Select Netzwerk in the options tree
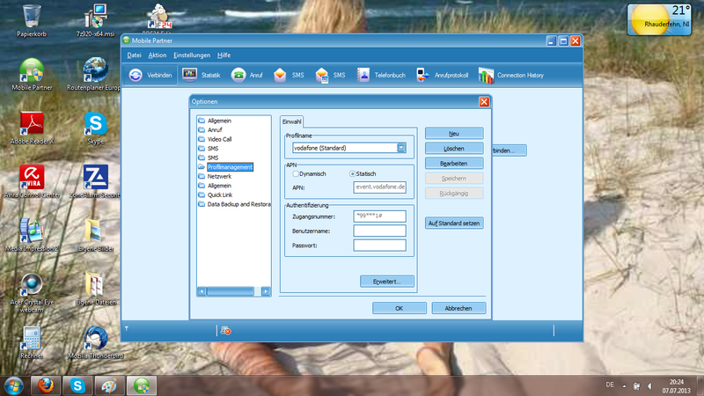Screen dimensions: 704x396 tap(220, 177)
